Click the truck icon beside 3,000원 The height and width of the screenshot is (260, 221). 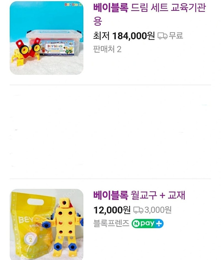point(138,210)
